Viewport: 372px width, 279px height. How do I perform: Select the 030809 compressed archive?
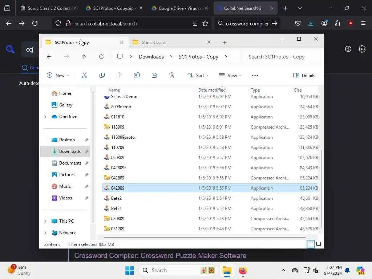tap(211, 218)
